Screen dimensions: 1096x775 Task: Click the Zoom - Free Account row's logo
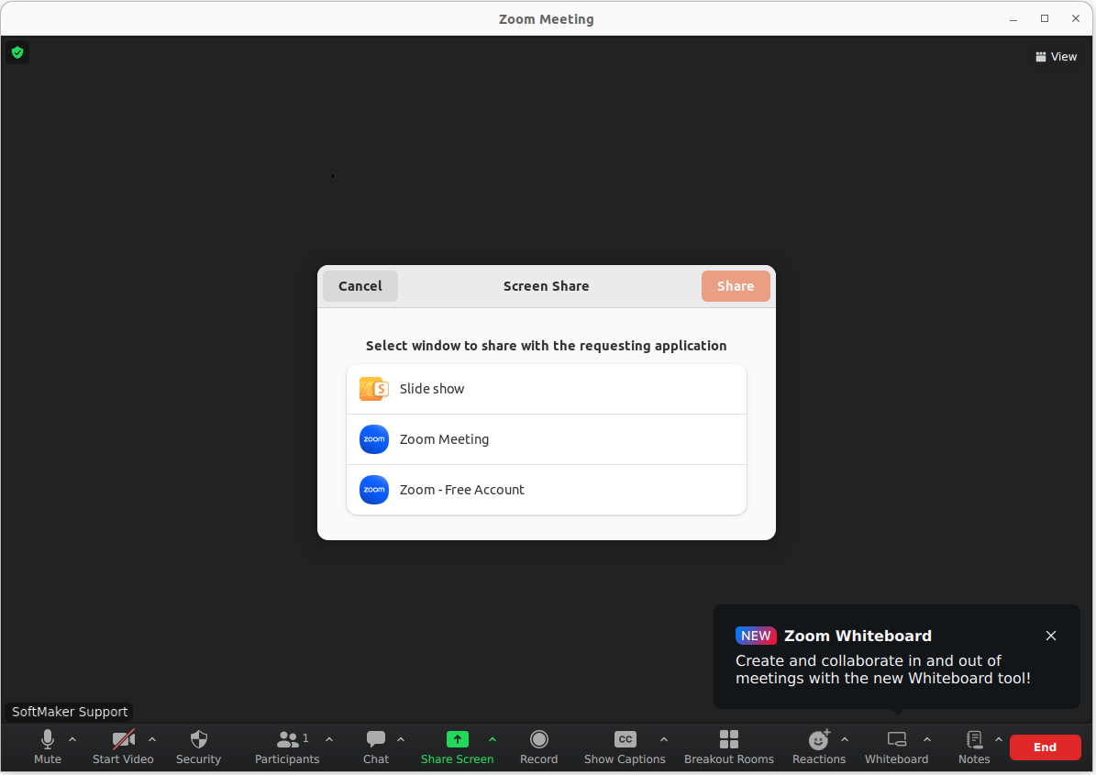pyautogui.click(x=374, y=490)
